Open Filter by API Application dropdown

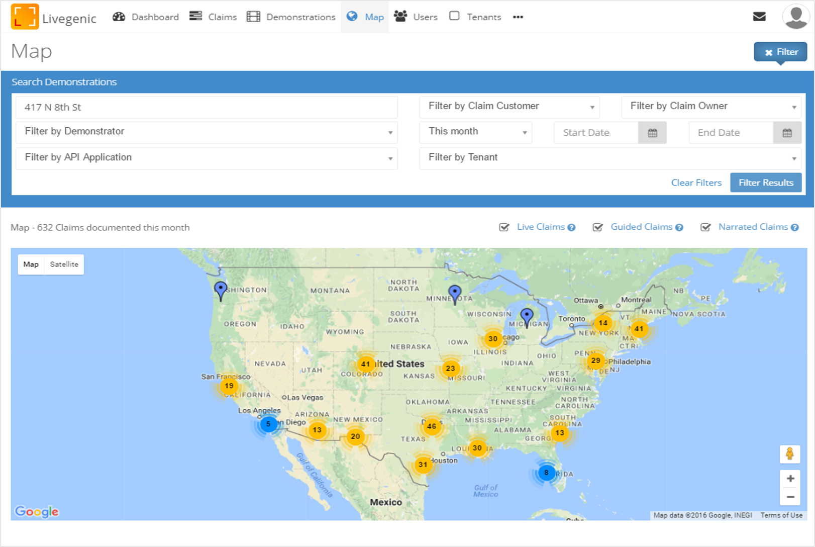(207, 158)
